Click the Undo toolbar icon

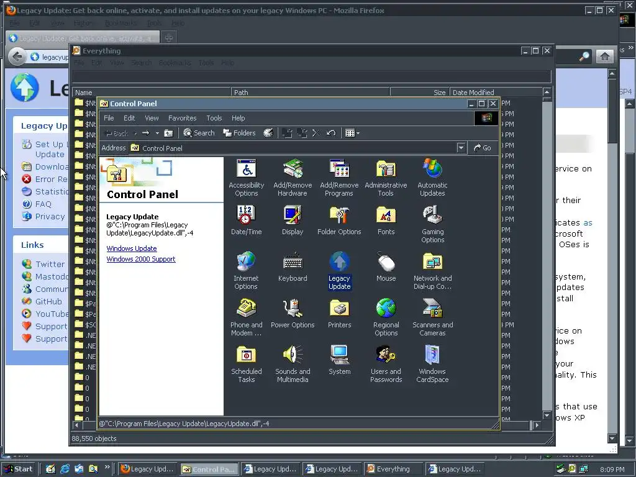point(331,133)
